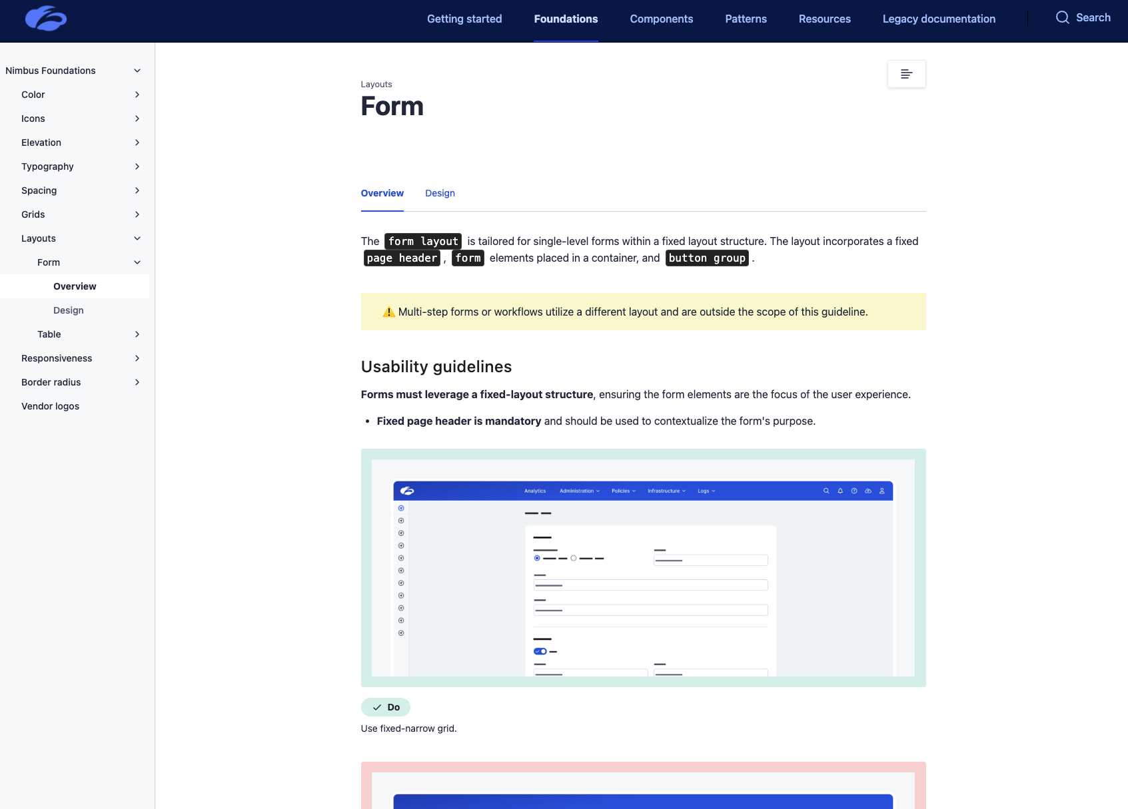Select Overview item in the sidebar
Image resolution: width=1128 pixels, height=809 pixels.
(x=75, y=286)
